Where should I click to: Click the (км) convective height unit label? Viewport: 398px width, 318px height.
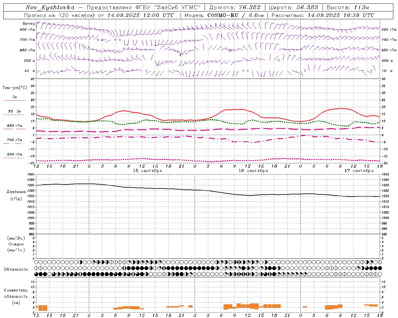(x=16, y=302)
